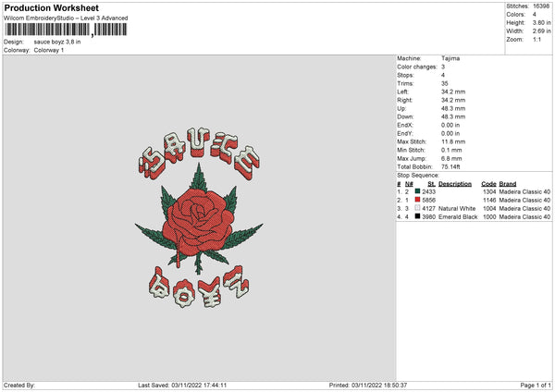Click the 'Natural White' description
The image size is (555, 392).
pos(457,208)
